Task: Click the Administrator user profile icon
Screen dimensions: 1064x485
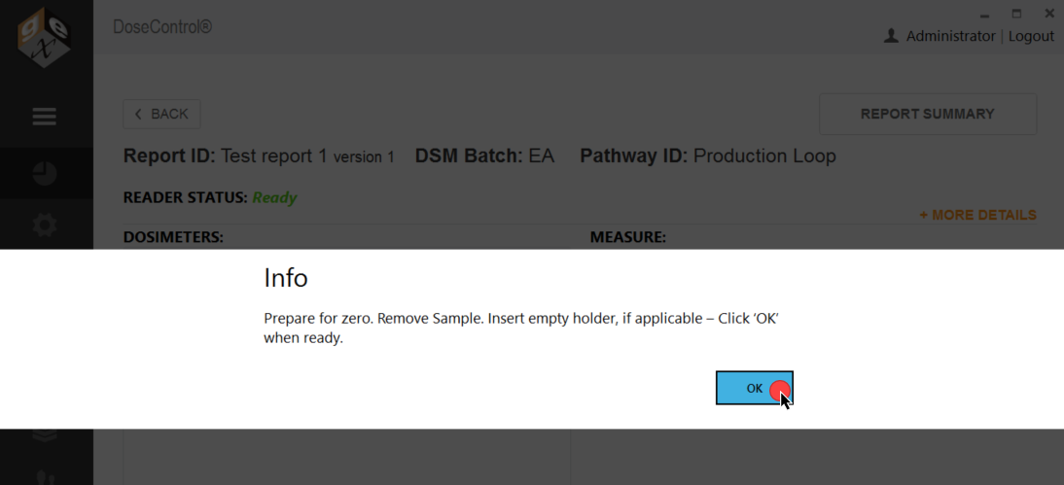Action: (891, 36)
